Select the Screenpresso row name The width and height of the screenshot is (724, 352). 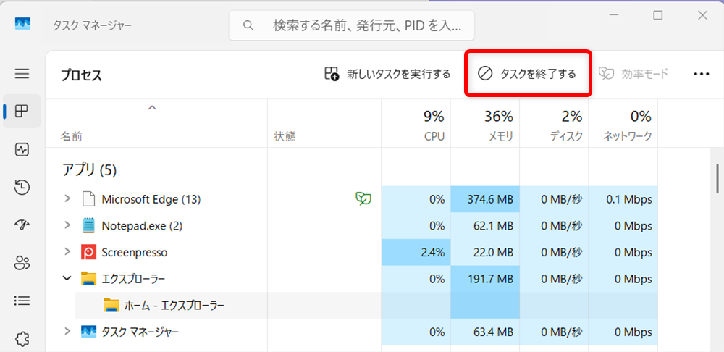(x=135, y=253)
